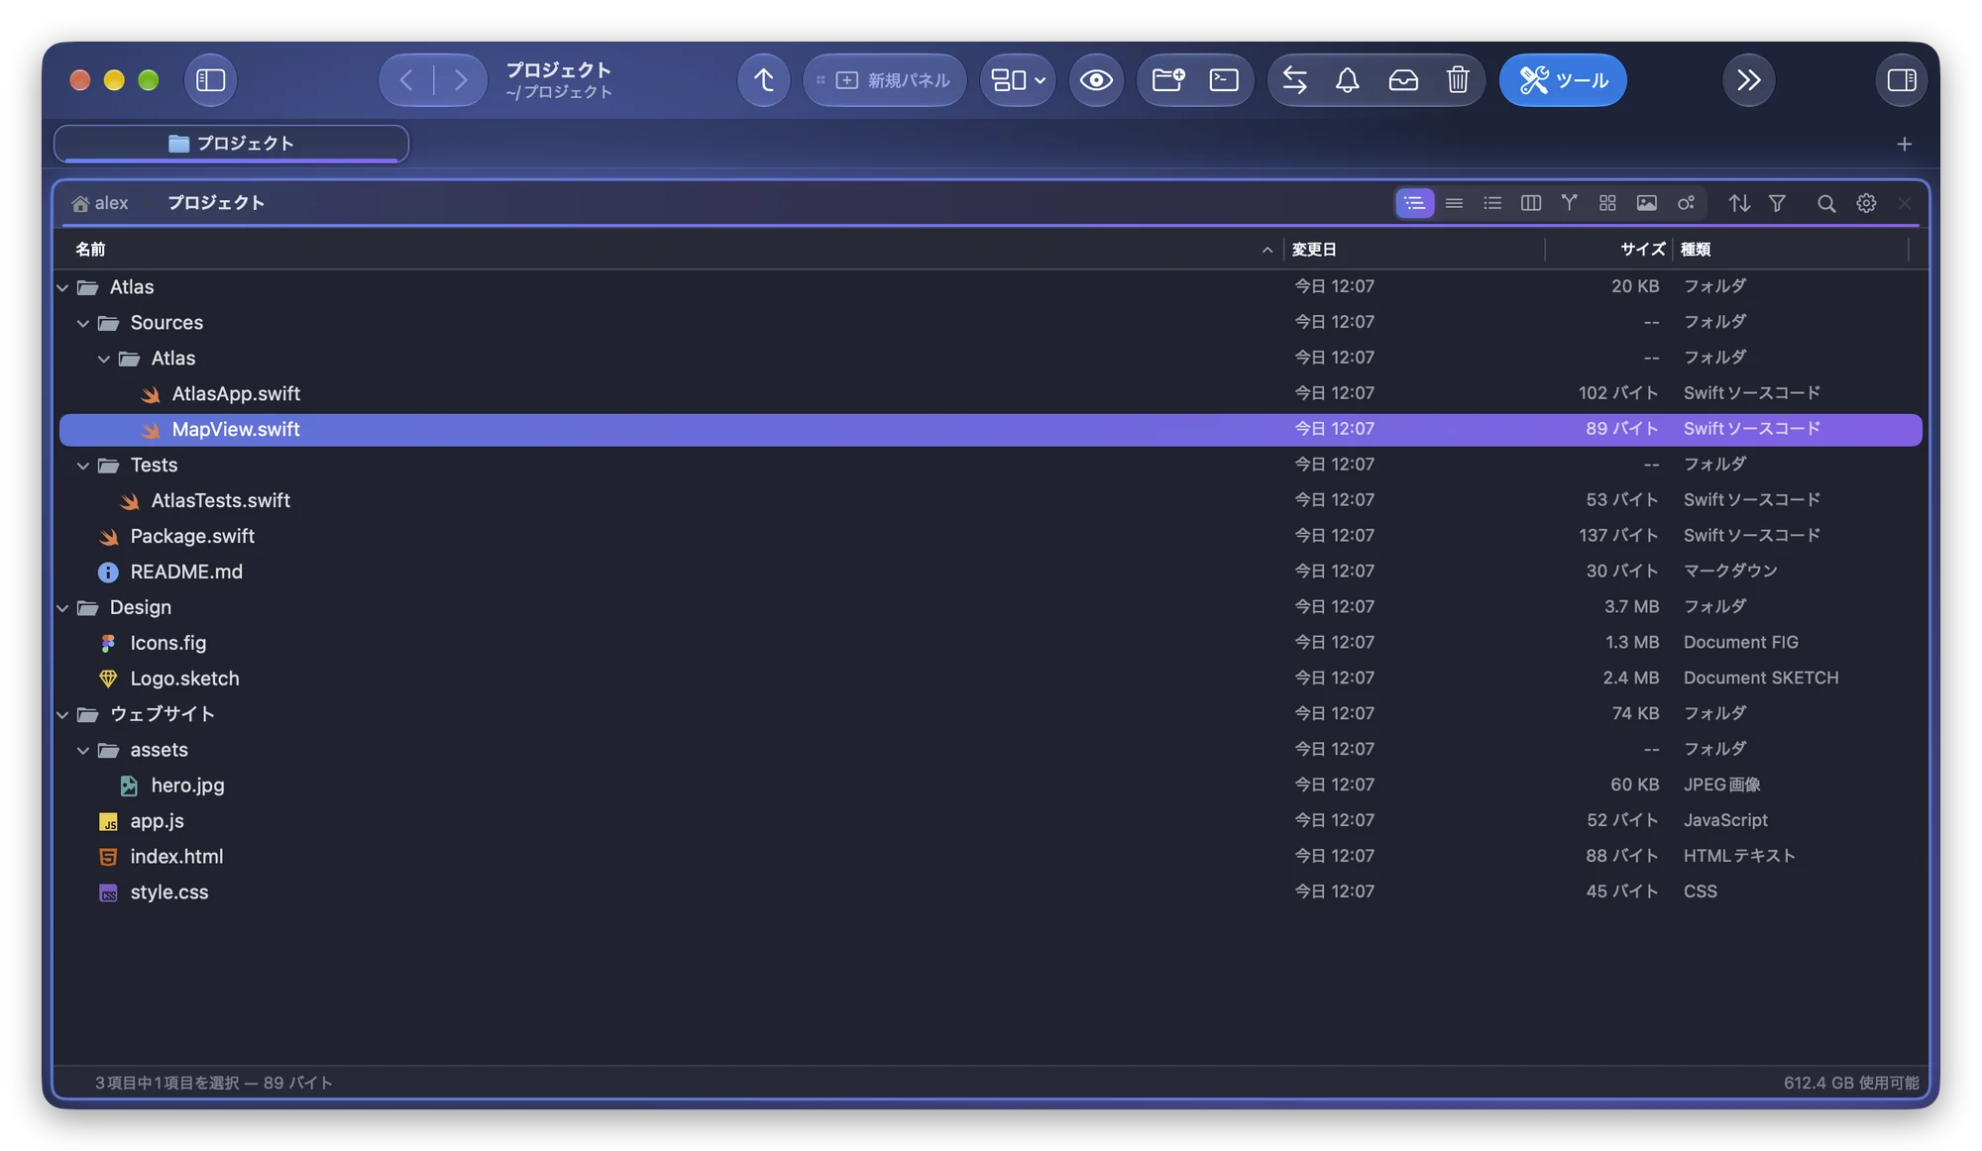This screenshot has width=1982, height=1151.
Task: Click the プロジェクト breadcrumb
Action: (216, 203)
